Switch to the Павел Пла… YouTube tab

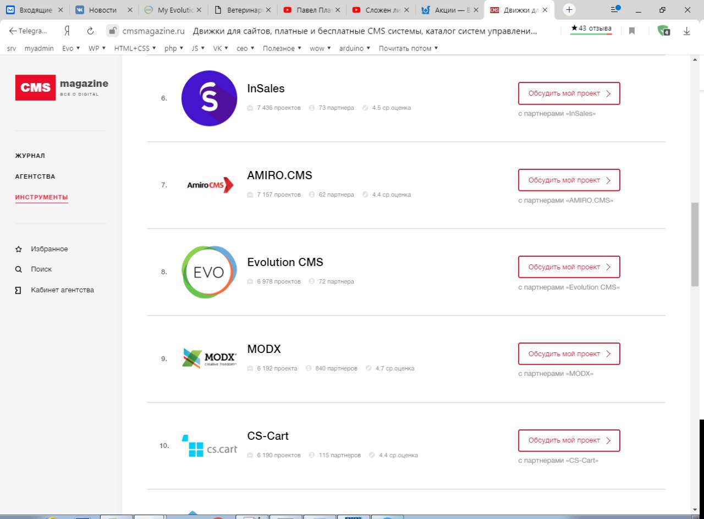(311, 10)
